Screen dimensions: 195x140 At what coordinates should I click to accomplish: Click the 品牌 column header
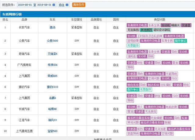24,20
